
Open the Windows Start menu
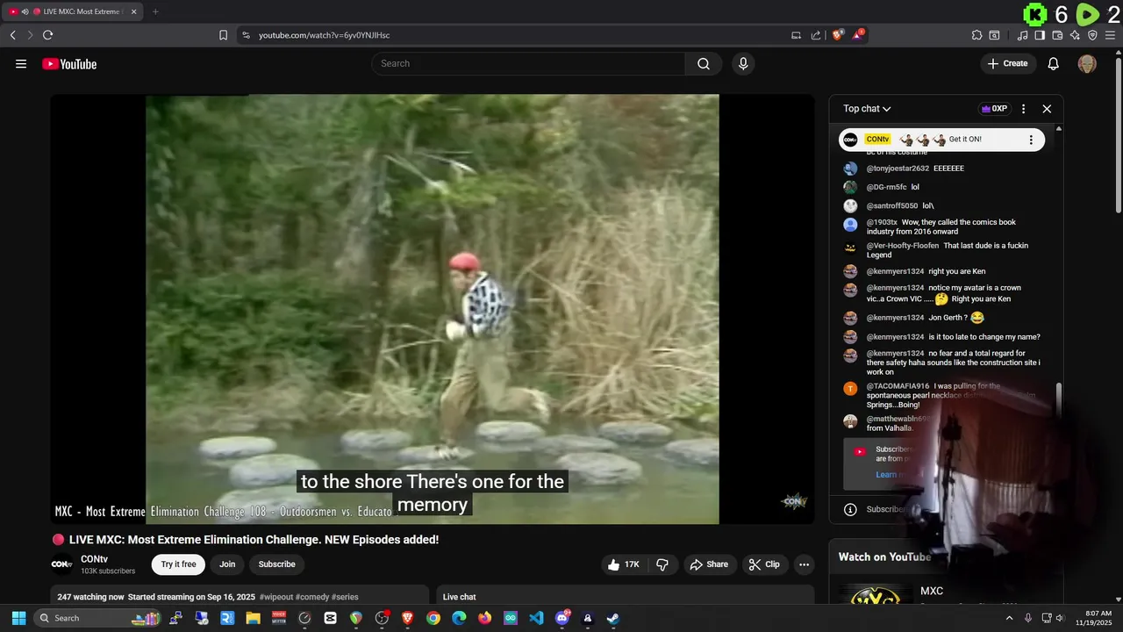tap(18, 618)
